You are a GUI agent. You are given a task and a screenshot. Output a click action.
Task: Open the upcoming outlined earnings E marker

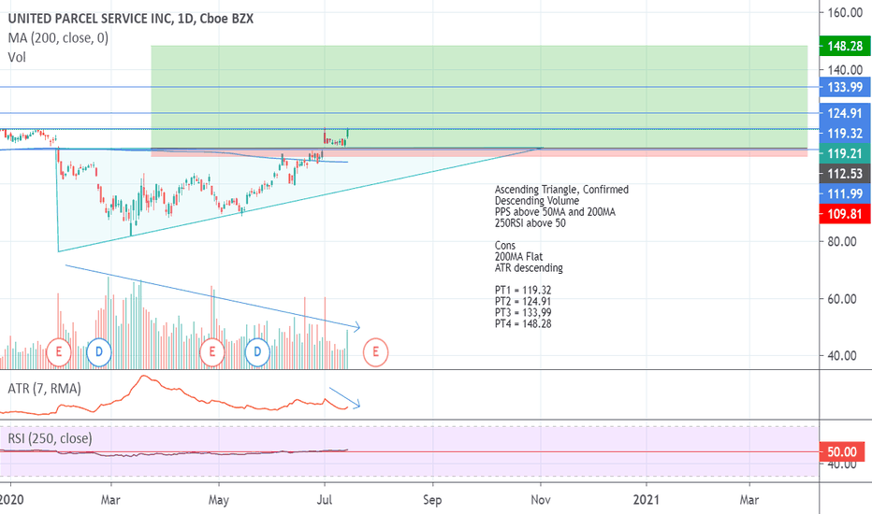tap(375, 351)
